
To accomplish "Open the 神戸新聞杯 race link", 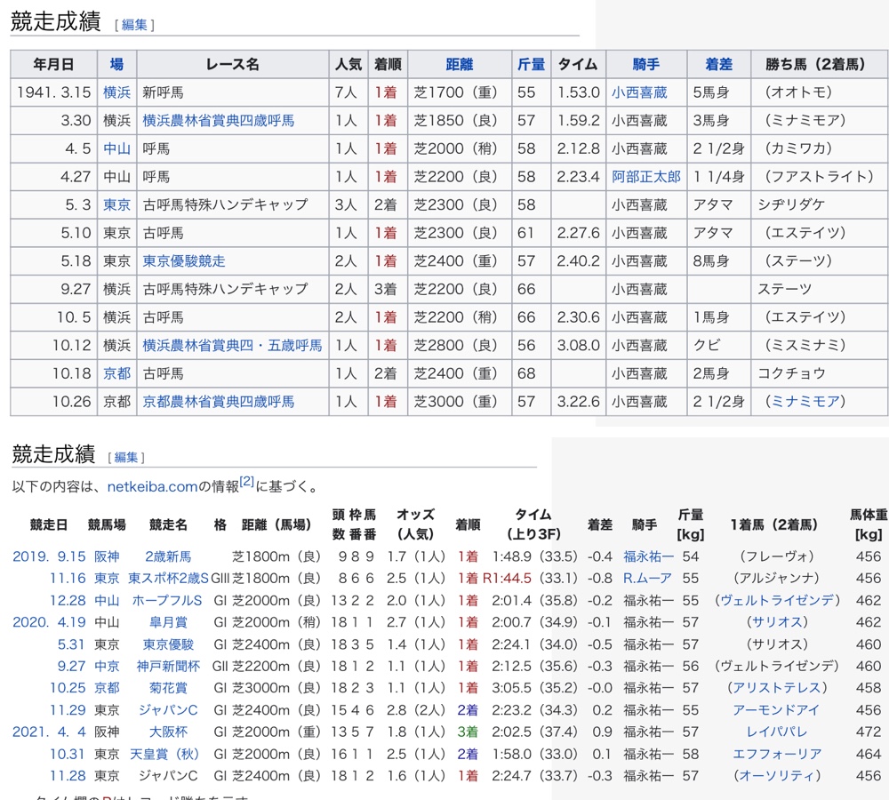I will point(167,666).
